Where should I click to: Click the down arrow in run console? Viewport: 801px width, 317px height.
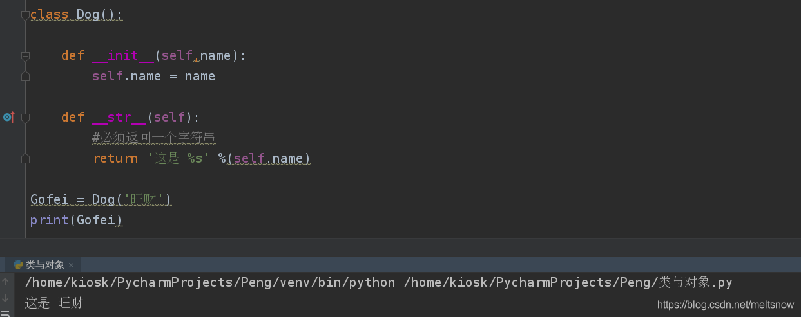[6, 299]
